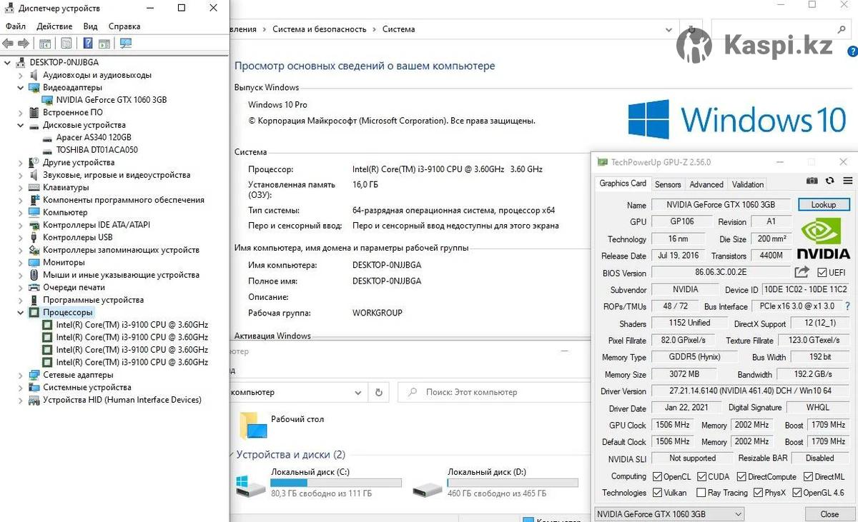
Task: Open the Действие menu
Action: [x=54, y=26]
